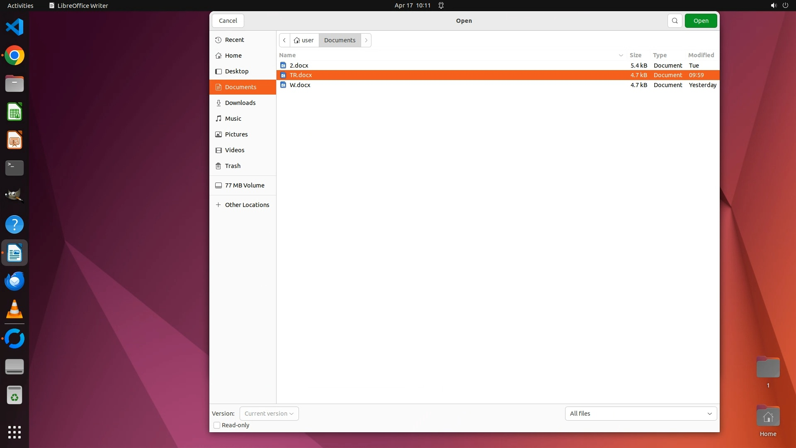Select the 2.docx file row
This screenshot has height=448, width=796.
[x=299, y=66]
